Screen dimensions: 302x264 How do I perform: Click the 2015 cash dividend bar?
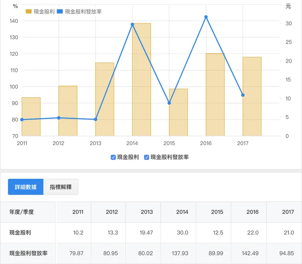point(178,112)
